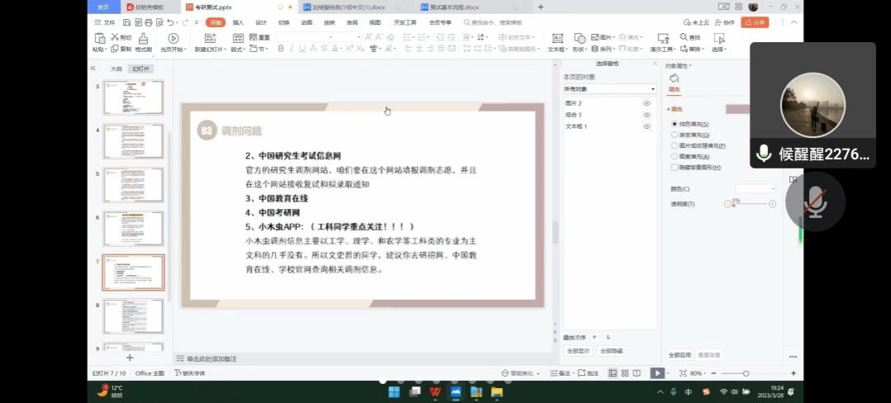Collapse the slide panel with double chevron
The width and height of the screenshot is (891, 403).
(x=93, y=68)
